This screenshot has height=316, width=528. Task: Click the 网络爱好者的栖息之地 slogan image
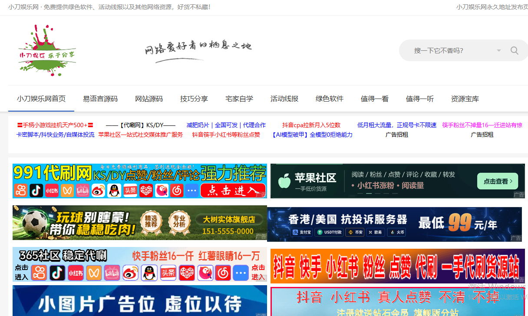pyautogui.click(x=198, y=51)
